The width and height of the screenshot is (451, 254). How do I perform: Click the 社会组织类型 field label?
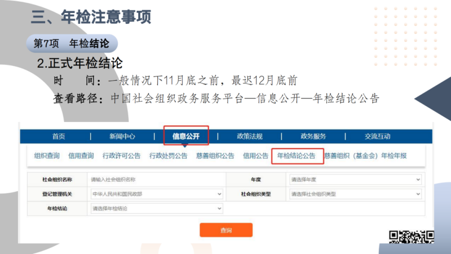(256, 194)
